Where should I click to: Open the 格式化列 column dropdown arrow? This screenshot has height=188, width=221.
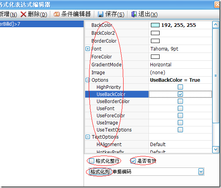[x=201, y=172]
